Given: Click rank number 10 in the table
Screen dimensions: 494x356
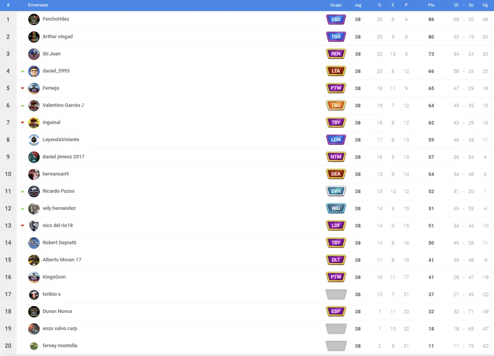Looking at the screenshot, I should tap(8, 174).
